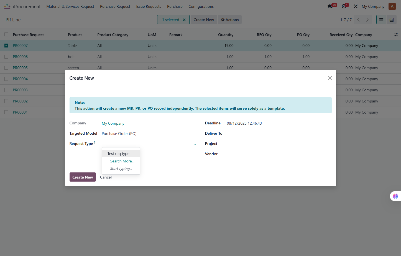Open optional columns settings icon
This screenshot has height=256, width=401.
(396, 35)
